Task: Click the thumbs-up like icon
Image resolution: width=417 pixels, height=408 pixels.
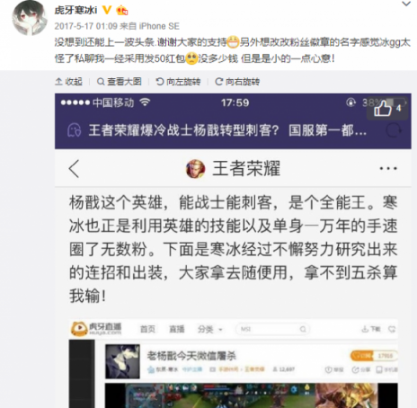Action: coord(383,108)
